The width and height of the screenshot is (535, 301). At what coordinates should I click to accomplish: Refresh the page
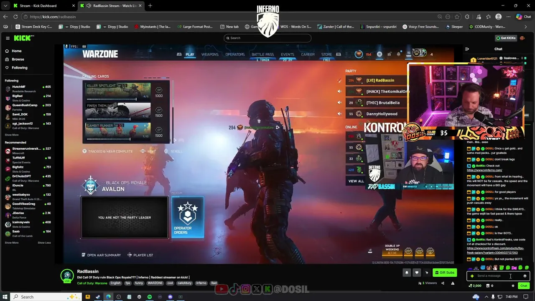(15, 17)
